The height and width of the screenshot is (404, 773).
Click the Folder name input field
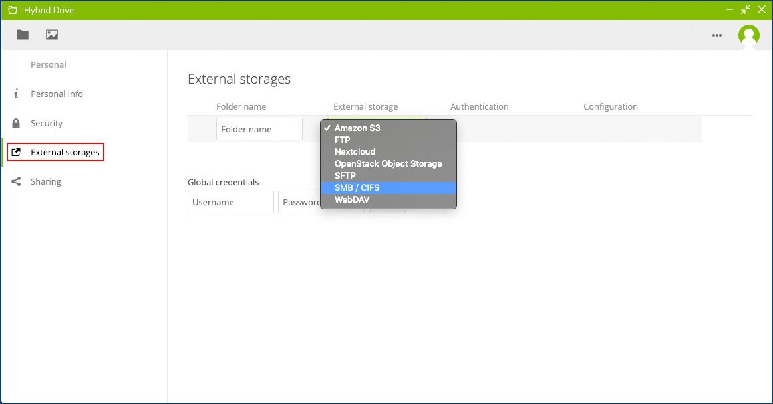coord(259,129)
